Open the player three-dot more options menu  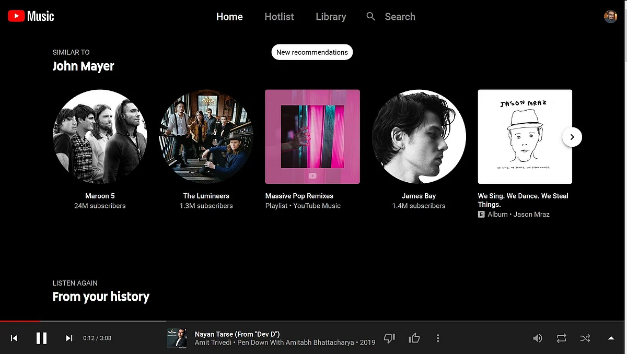pos(438,338)
